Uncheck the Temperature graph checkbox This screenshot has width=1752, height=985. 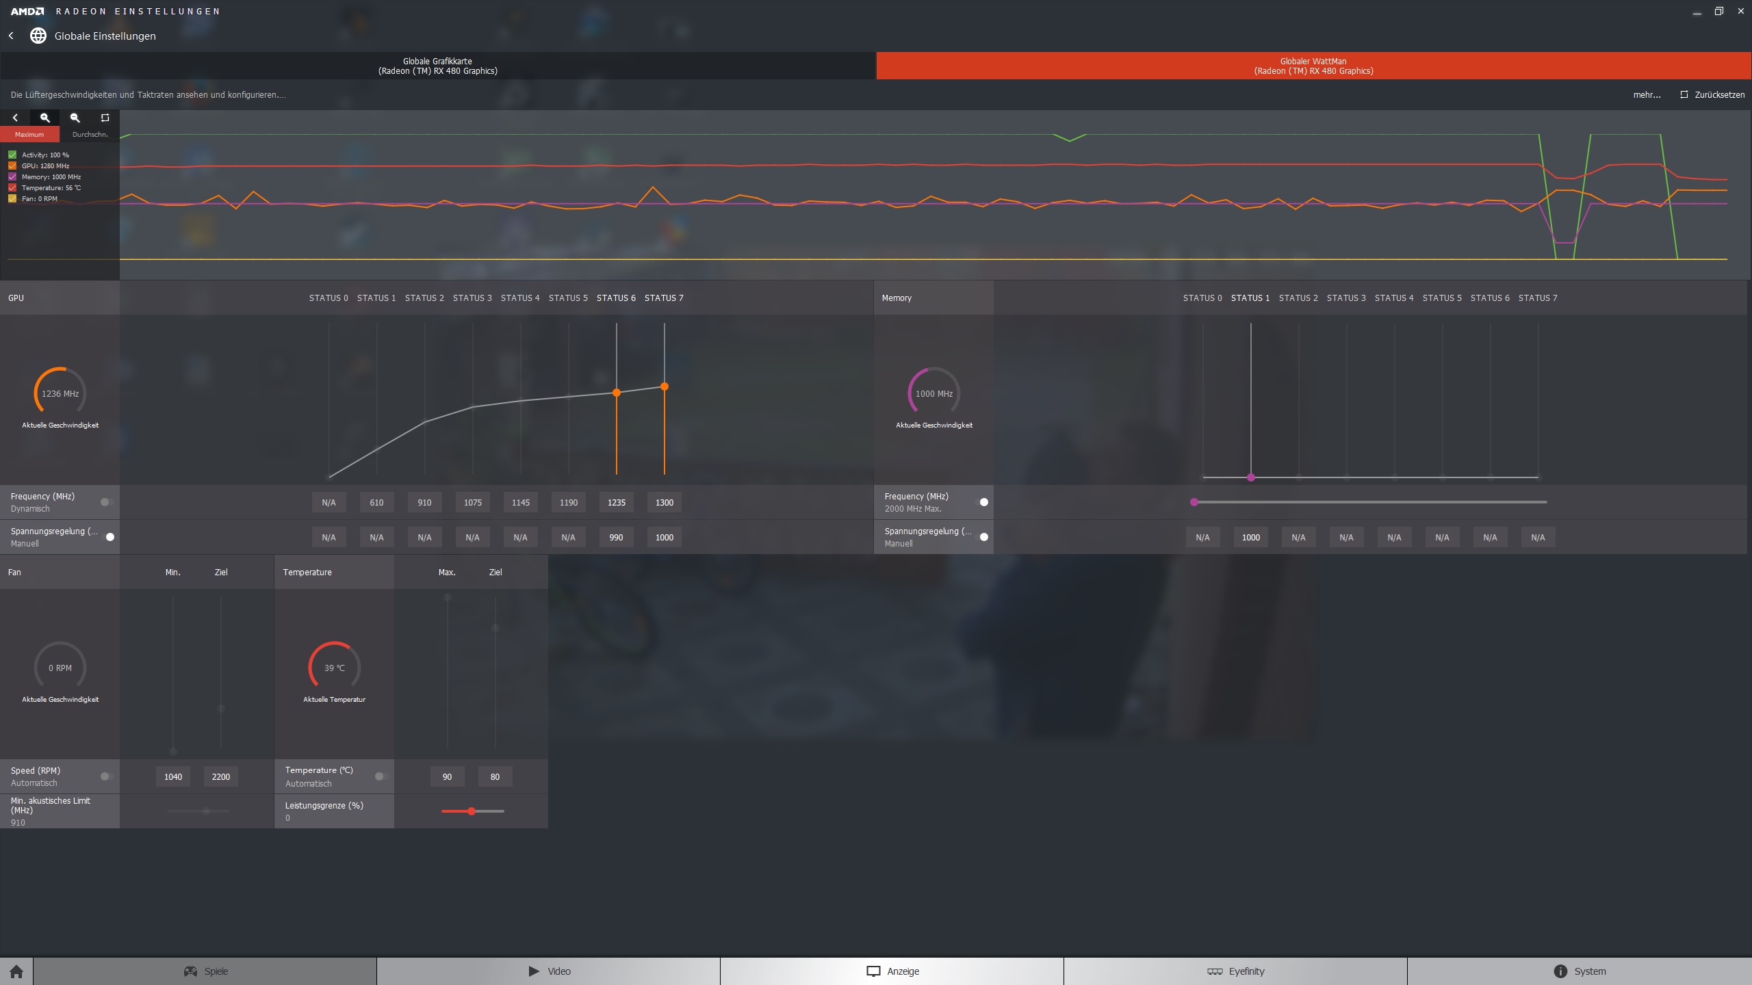pos(12,187)
